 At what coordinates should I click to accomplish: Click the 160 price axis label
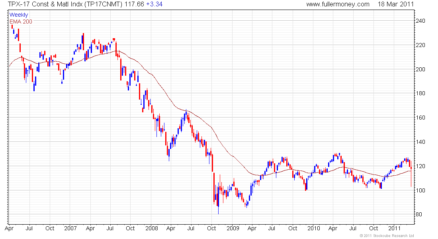[420, 118]
